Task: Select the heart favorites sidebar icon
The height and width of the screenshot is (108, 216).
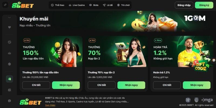Action: 9,27
